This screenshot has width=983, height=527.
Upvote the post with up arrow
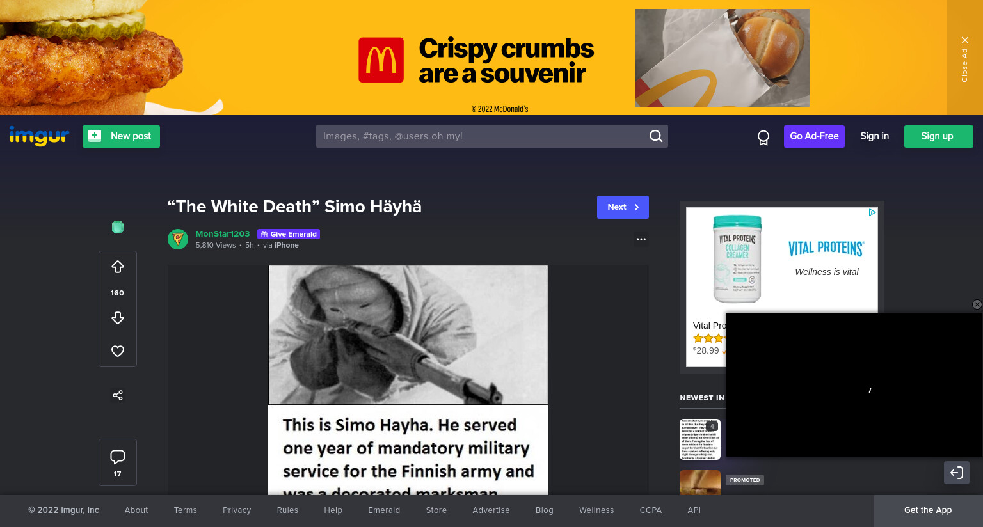point(118,267)
